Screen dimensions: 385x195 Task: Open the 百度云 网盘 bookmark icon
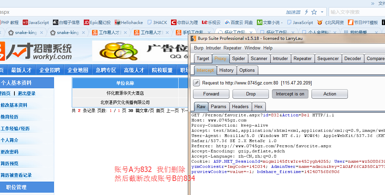227,22
